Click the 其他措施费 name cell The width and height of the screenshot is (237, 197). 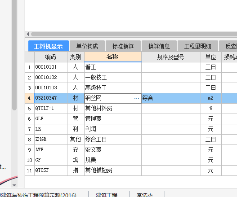(113, 171)
